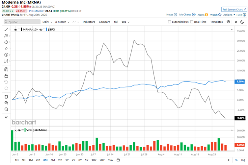This screenshot has width=248, height=165.
Task: Open the 1x1 layout dropdown
Action: 125,22
